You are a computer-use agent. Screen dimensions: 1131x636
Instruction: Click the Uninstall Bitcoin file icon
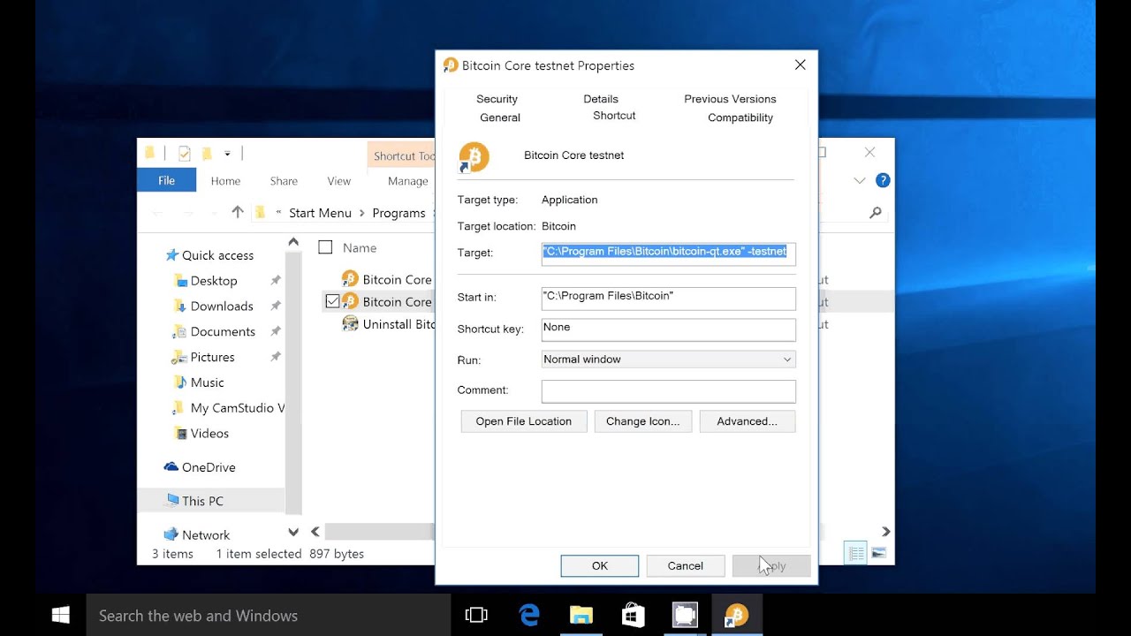point(350,324)
